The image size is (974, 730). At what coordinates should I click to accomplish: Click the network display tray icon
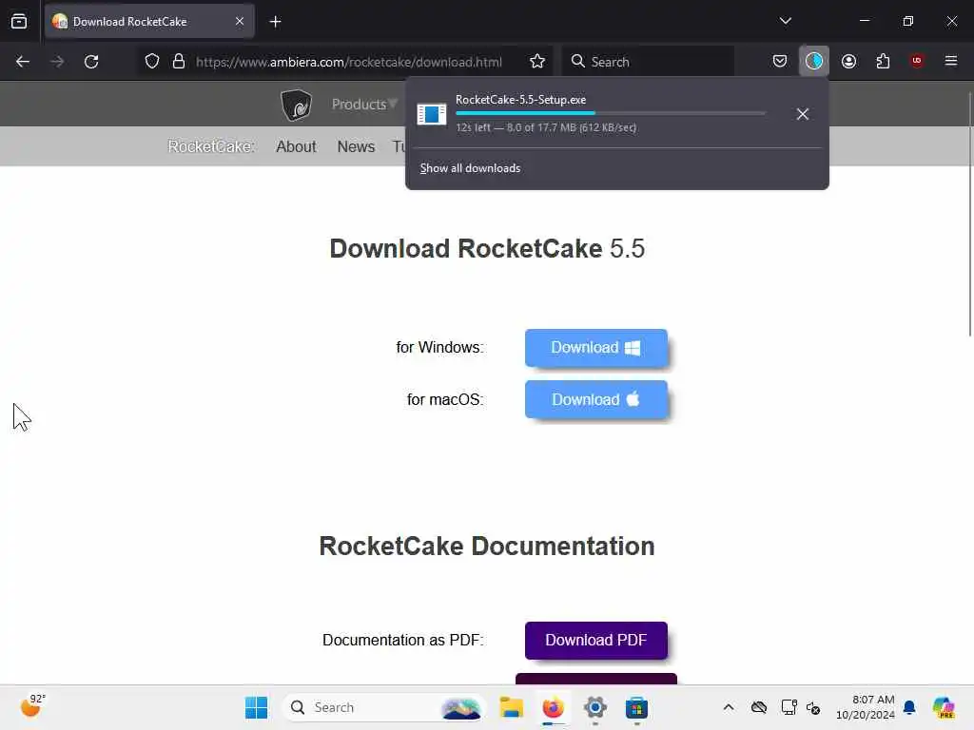[789, 707]
